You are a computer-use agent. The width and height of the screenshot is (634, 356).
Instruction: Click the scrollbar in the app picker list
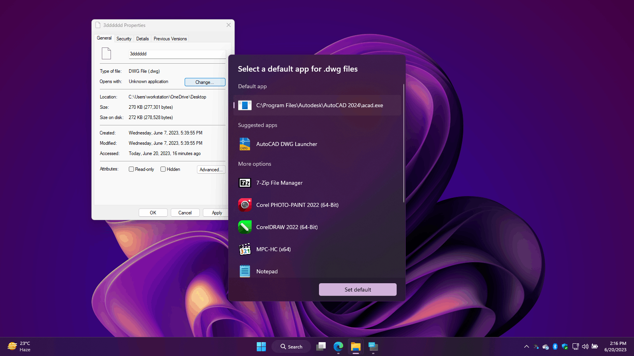403,142
